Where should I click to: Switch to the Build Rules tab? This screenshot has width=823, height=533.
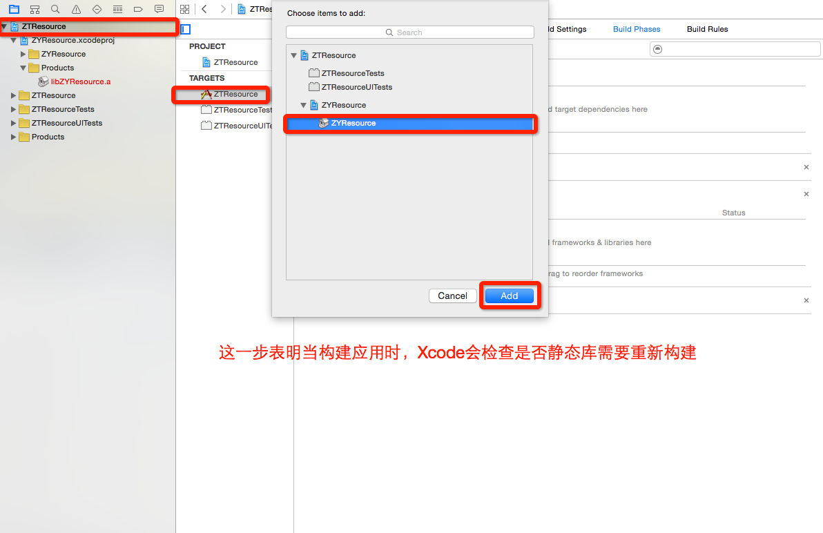pos(707,30)
